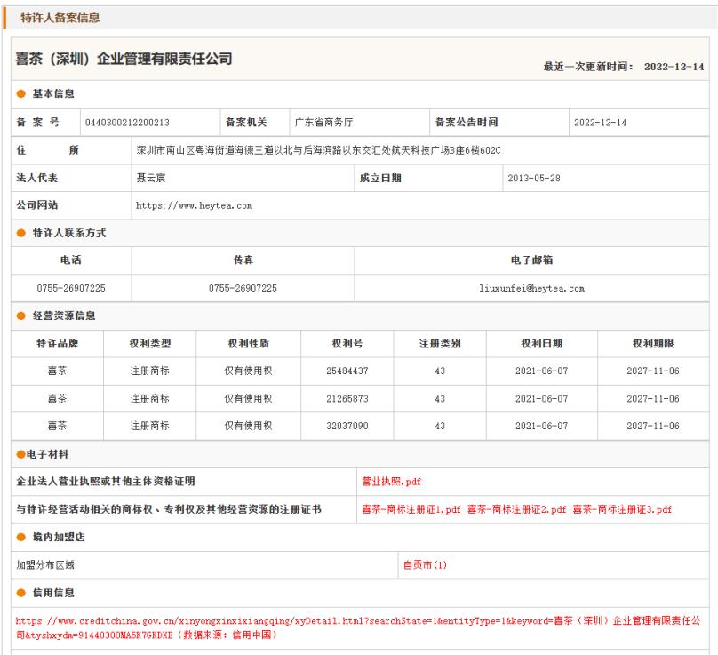Screen dimensions: 718x655
Task: Click the 传真 contact column header
Action: (x=243, y=260)
